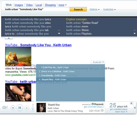Show previous search suggestions with up arrow
Screen dimensions: 137x115
[59, 30]
